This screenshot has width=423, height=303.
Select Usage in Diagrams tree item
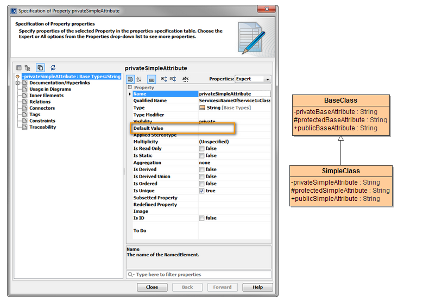(50, 89)
